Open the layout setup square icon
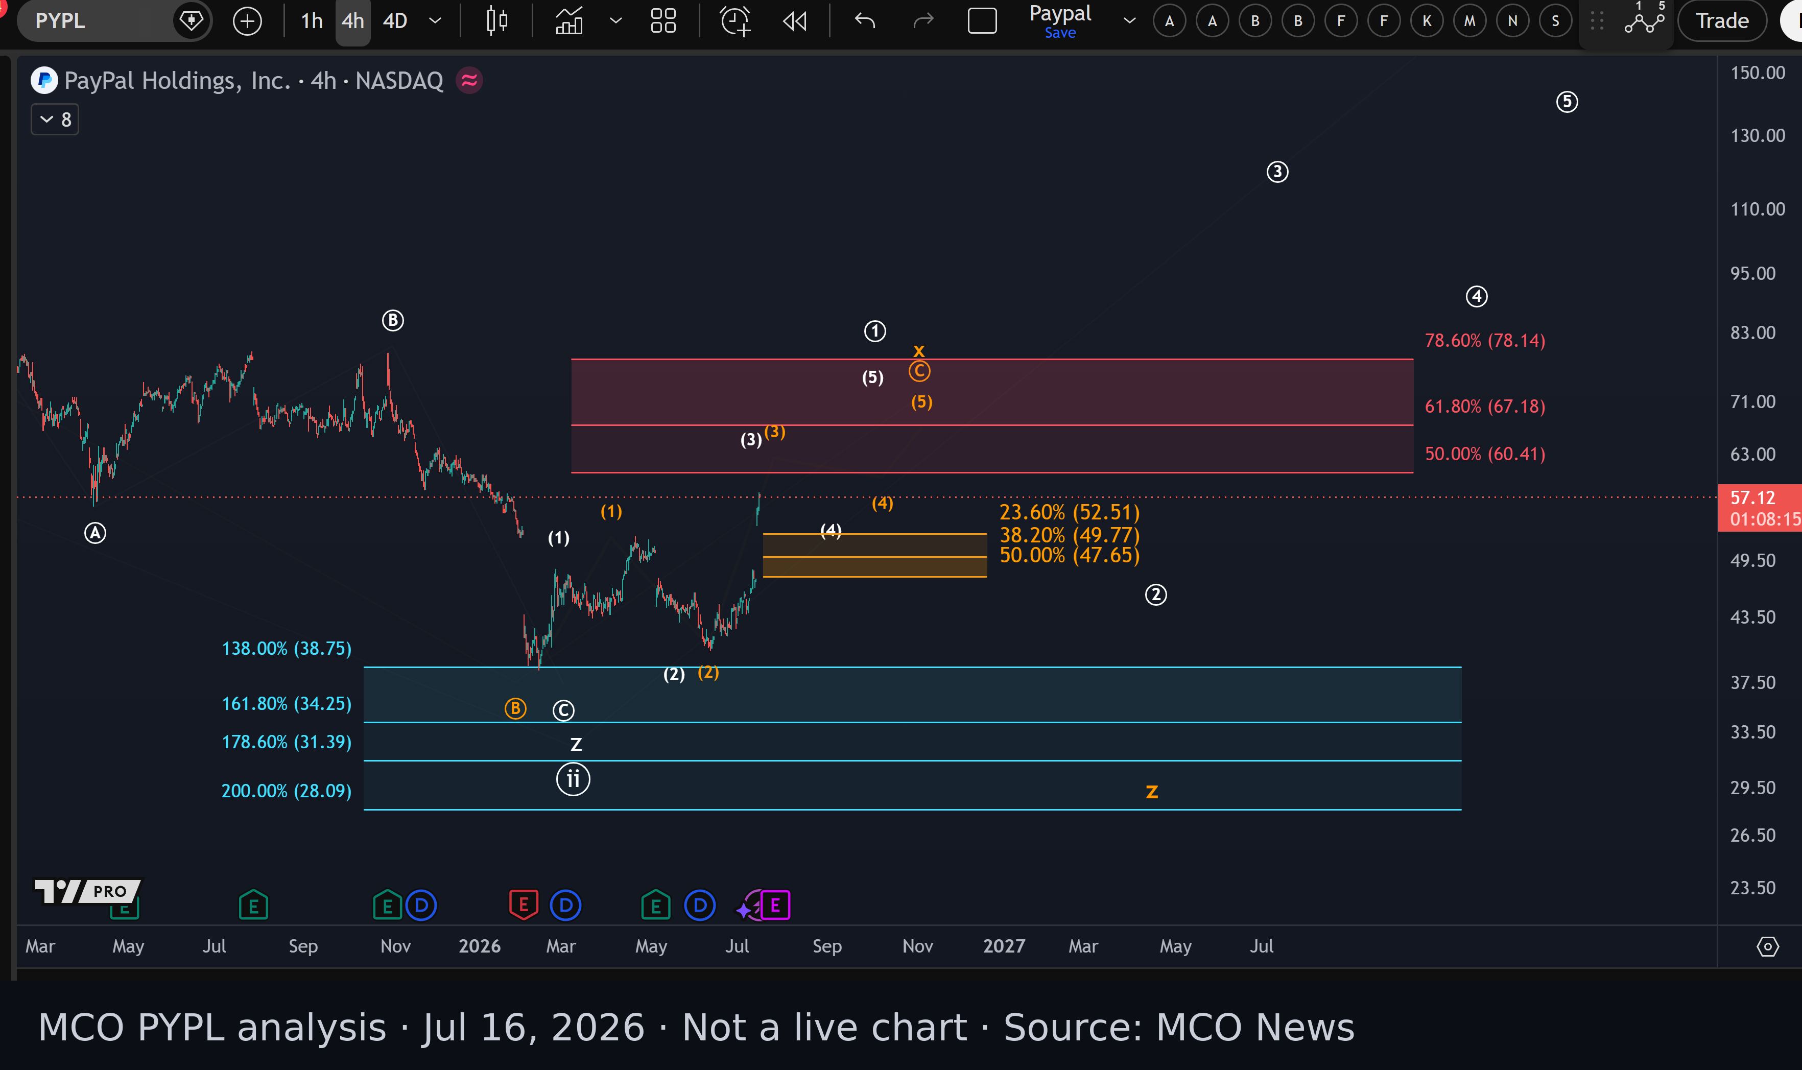The image size is (1802, 1070). [982, 20]
